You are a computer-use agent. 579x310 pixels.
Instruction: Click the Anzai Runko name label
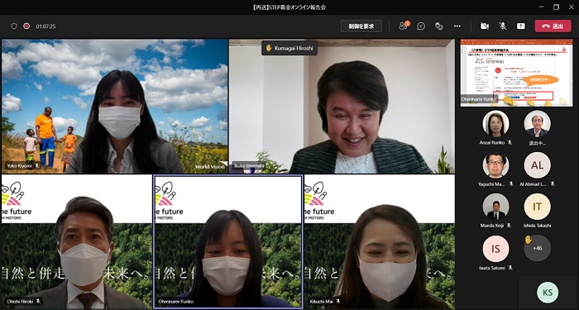pyautogui.click(x=493, y=142)
